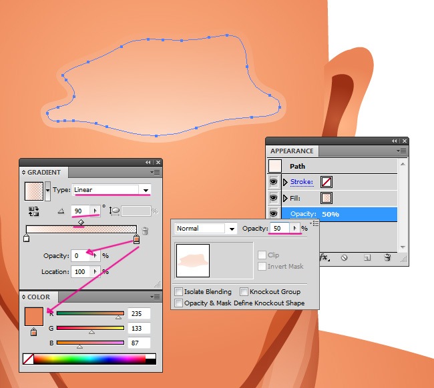Open the Location value arrow
The width and height of the screenshot is (434, 388).
coord(95,271)
